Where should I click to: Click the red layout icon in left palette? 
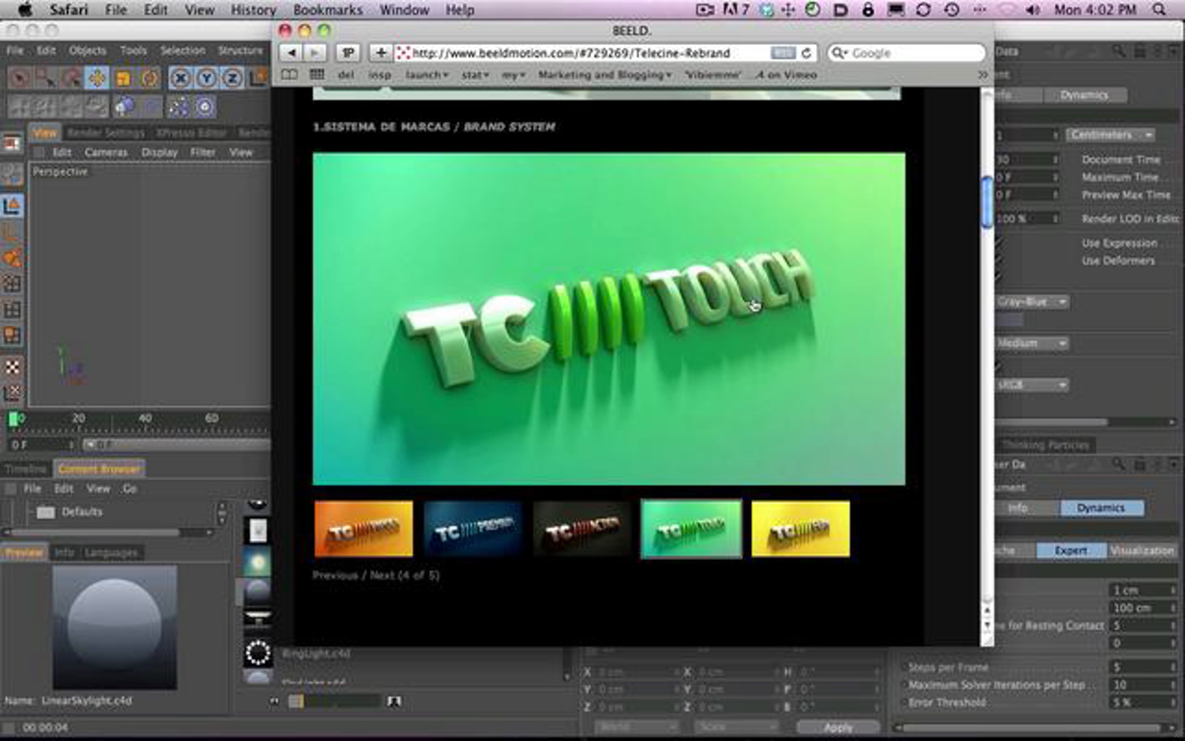[12, 144]
